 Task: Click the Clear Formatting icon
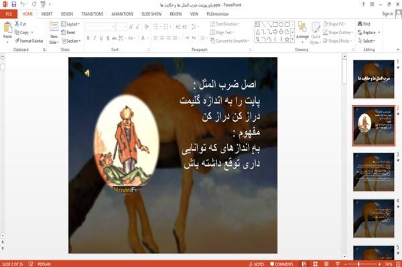coord(146,27)
